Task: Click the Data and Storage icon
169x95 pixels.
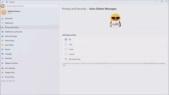Action: click(x=2, y=36)
